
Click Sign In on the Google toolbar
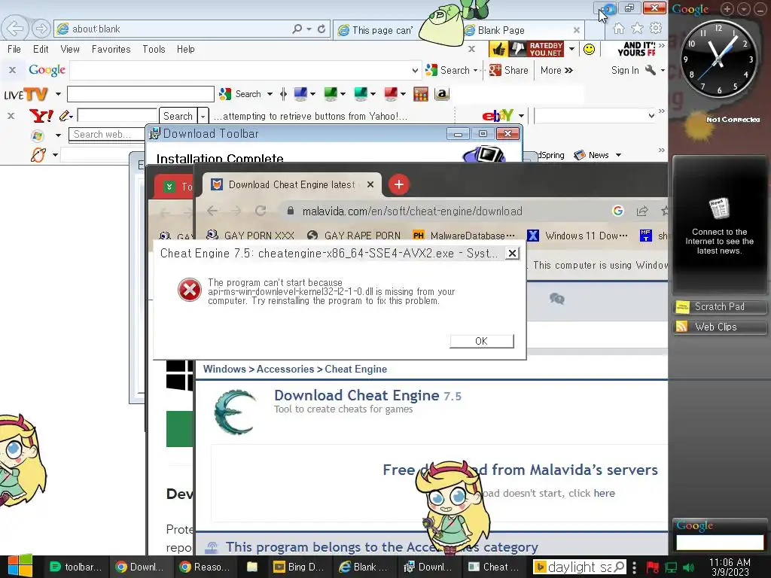tap(625, 70)
